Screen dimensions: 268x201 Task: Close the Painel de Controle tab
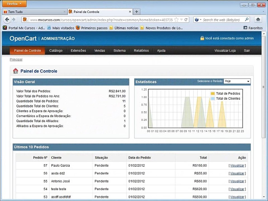[130, 12]
